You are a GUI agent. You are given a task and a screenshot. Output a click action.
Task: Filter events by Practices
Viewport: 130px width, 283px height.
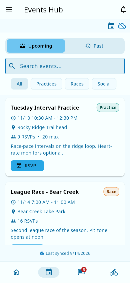pyautogui.click(x=46, y=84)
